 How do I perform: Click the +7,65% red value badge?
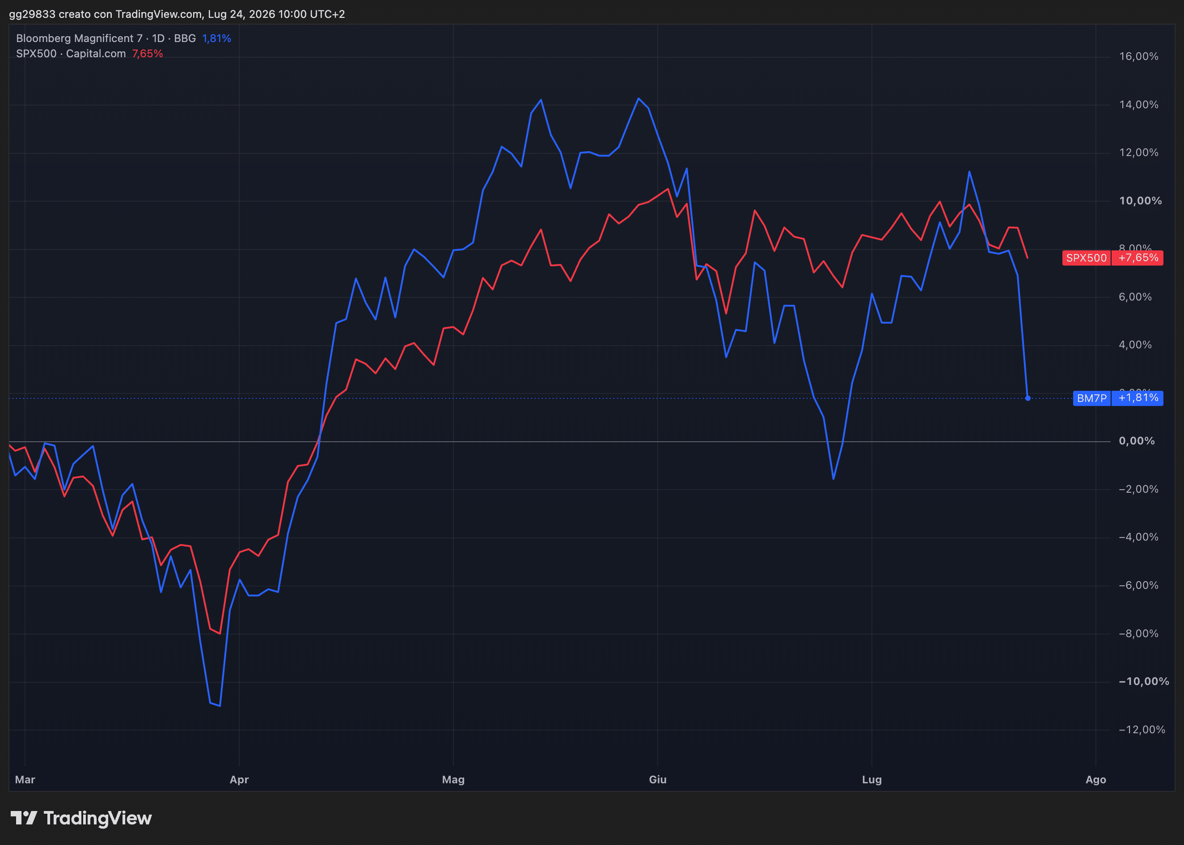coord(1137,258)
